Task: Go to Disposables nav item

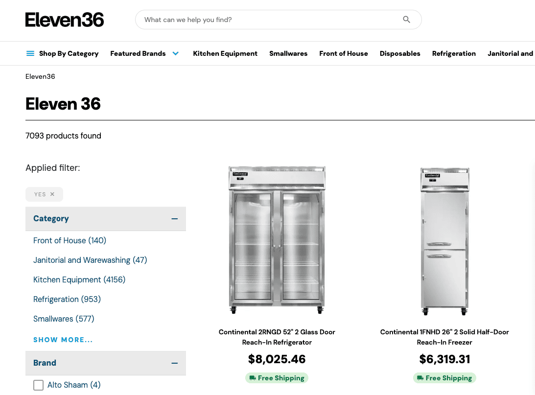Action: coord(400,53)
